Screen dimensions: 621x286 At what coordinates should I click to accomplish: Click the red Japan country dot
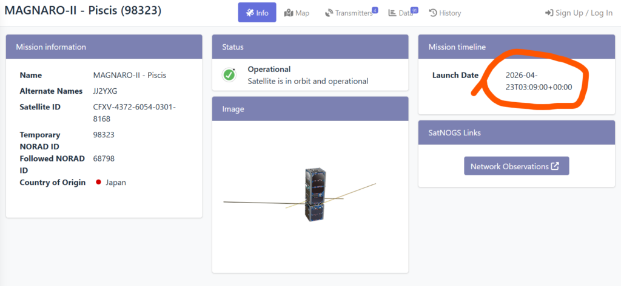[98, 182]
